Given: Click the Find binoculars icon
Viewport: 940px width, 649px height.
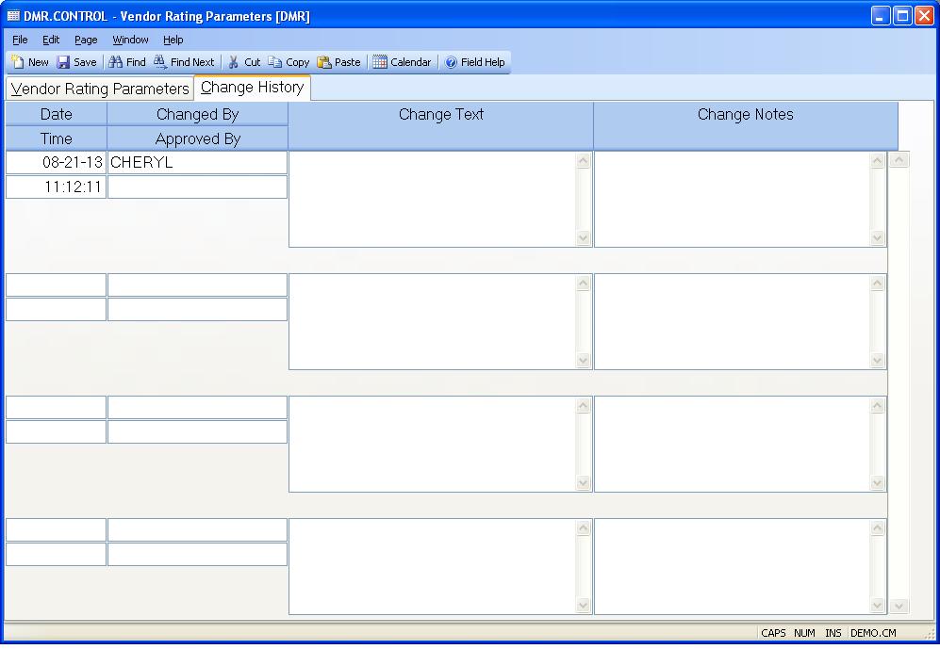Looking at the screenshot, I should (x=115, y=62).
